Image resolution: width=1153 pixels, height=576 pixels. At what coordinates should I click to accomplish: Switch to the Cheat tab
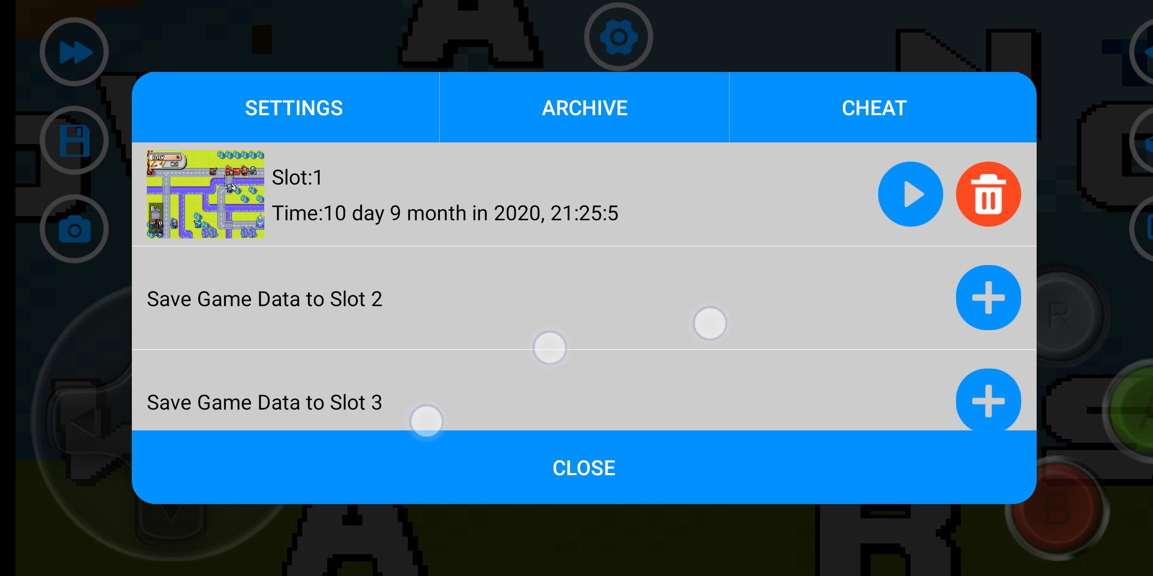[x=874, y=108]
